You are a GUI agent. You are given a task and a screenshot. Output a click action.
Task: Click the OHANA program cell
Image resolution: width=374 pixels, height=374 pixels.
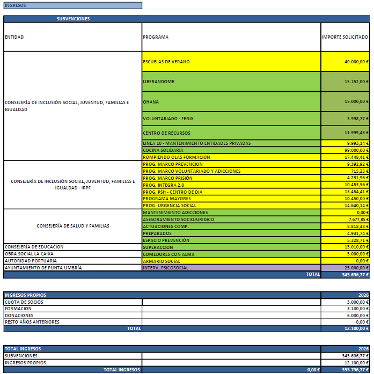coord(231,101)
